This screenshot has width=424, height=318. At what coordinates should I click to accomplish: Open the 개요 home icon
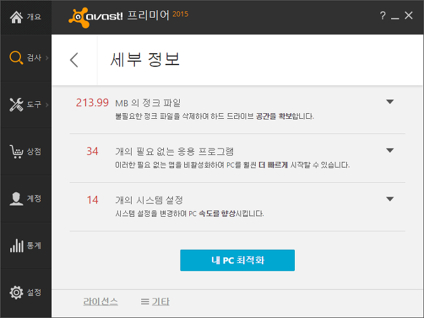pos(16,17)
